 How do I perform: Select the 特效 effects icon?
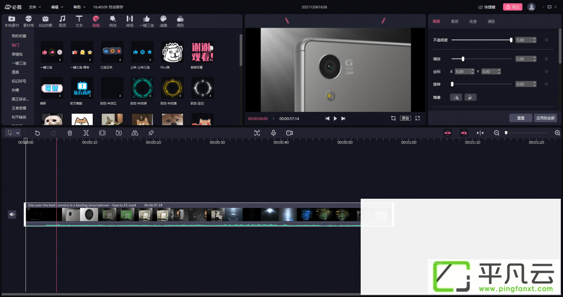113,21
